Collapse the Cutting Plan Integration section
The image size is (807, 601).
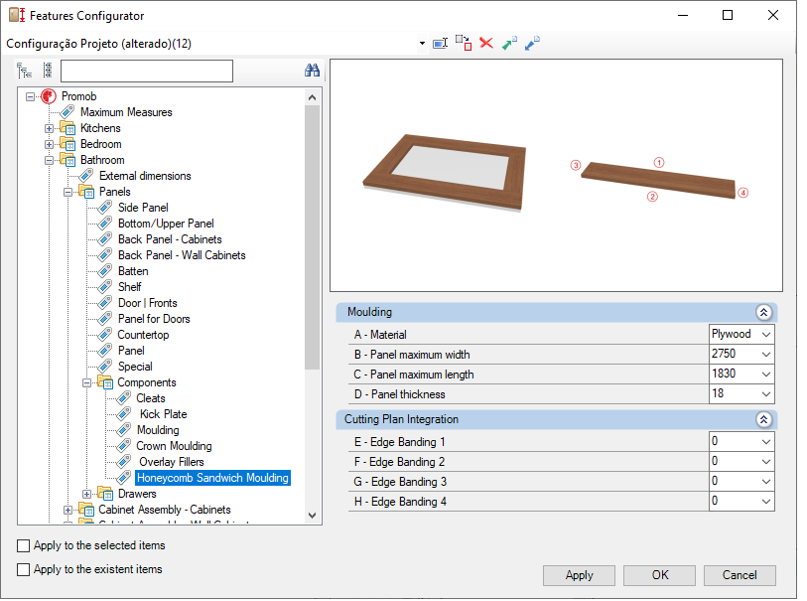763,420
